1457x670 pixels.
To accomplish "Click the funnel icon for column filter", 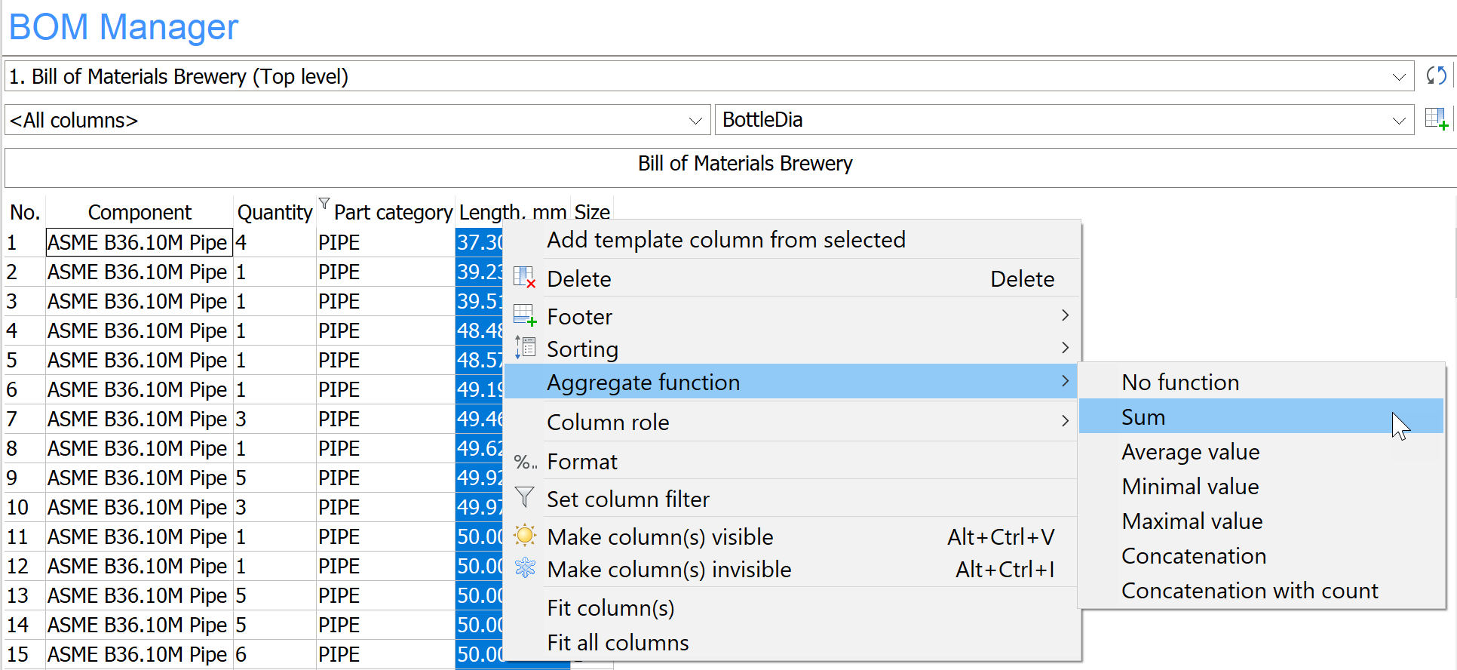I will (x=524, y=498).
